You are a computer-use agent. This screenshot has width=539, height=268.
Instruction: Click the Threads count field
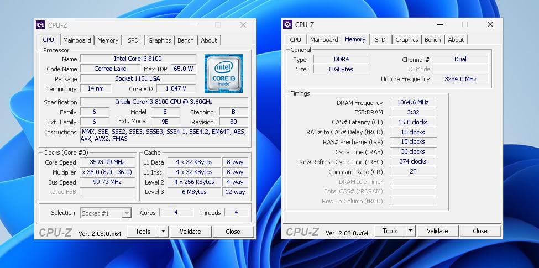pos(236,213)
